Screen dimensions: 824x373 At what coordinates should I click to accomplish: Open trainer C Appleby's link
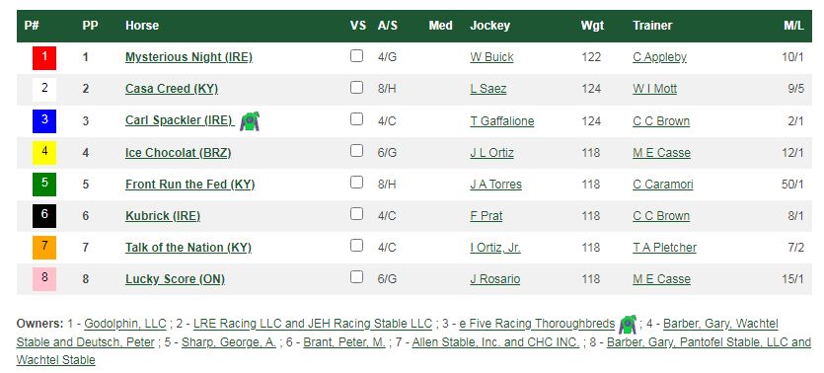pyautogui.click(x=659, y=57)
